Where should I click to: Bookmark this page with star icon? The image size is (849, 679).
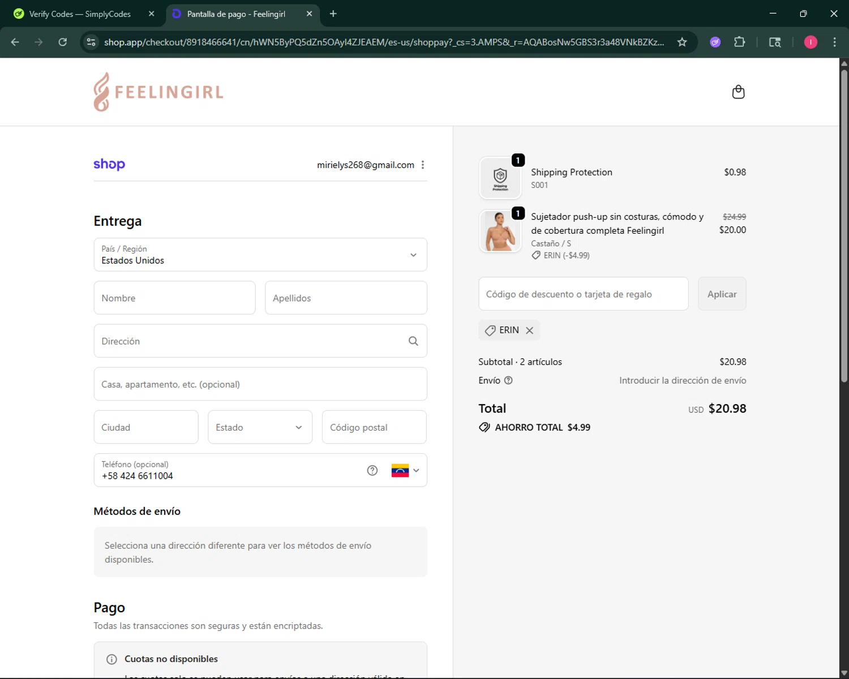pyautogui.click(x=682, y=42)
